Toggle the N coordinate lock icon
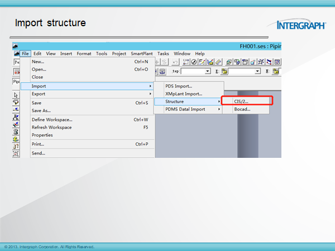This screenshot has width=335, height=251. (276, 71)
